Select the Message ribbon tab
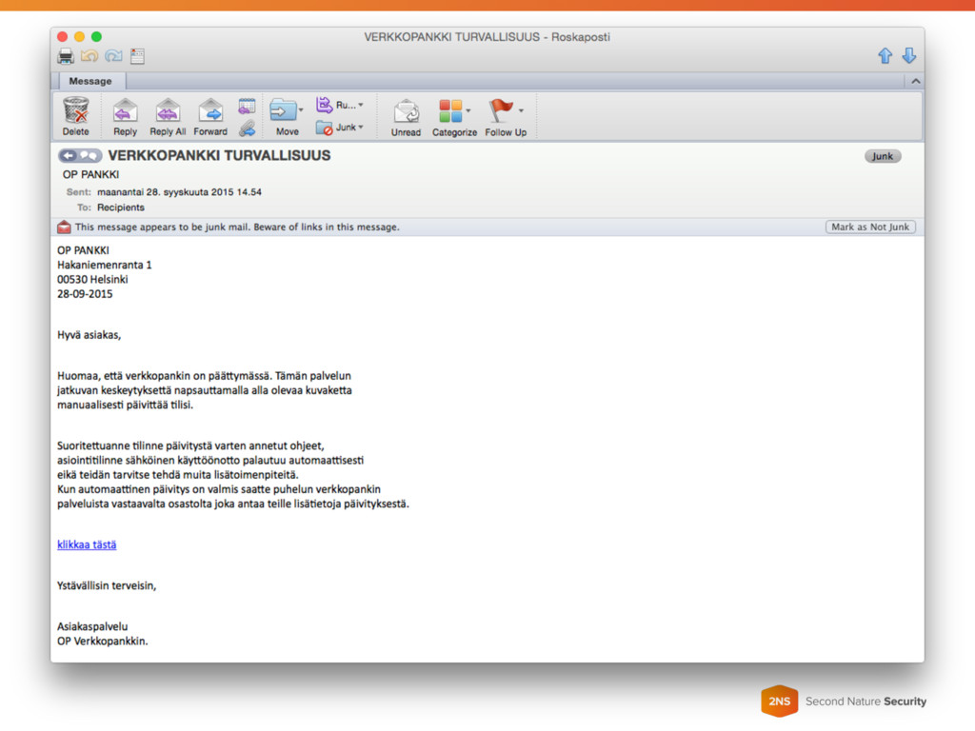 coord(90,81)
